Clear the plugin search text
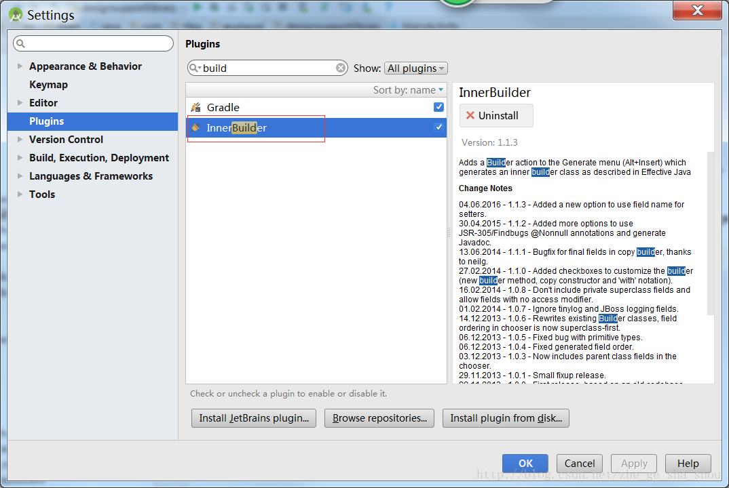 coord(341,68)
